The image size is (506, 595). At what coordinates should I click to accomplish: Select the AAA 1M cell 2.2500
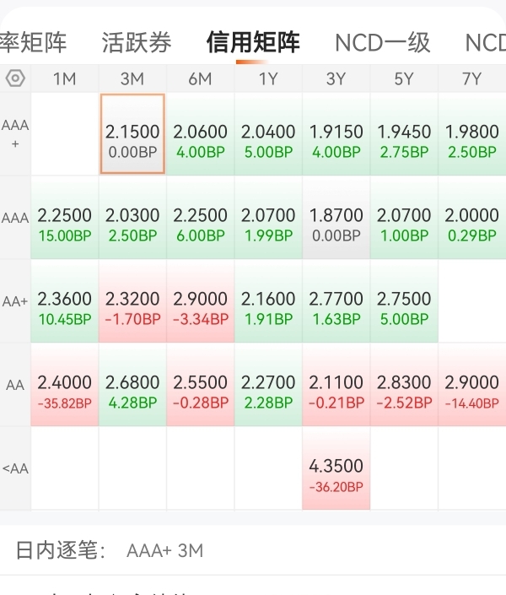coord(65,218)
